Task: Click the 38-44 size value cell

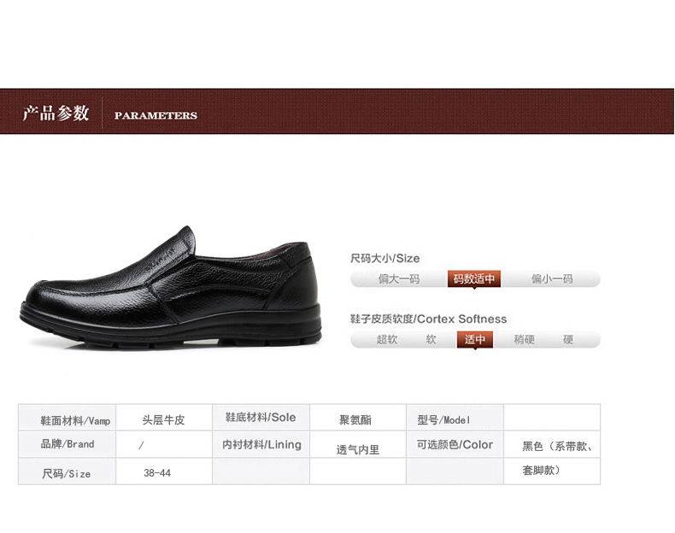Action: click(x=164, y=471)
